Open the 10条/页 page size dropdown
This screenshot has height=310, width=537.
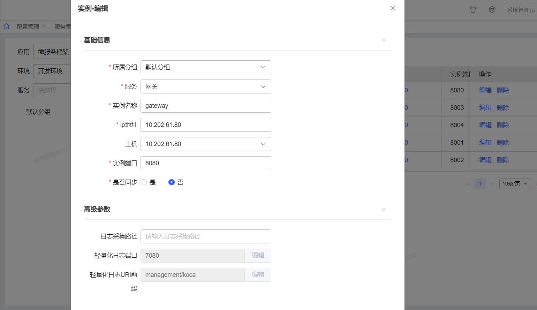tap(515, 184)
